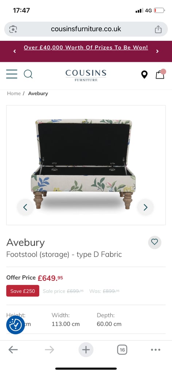This screenshot has width=172, height=373.
Task: Open the 16 tabs switcher
Action: (122, 350)
